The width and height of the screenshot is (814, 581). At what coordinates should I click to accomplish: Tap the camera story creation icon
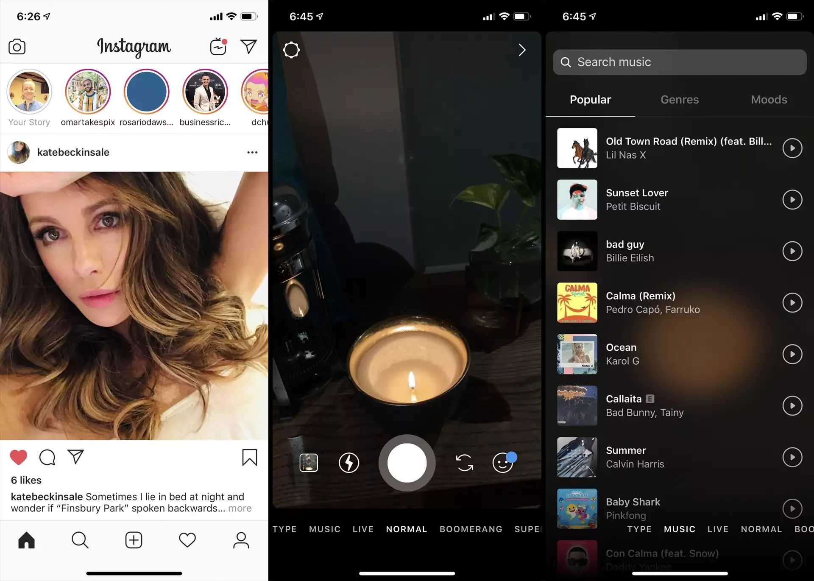[x=17, y=47]
